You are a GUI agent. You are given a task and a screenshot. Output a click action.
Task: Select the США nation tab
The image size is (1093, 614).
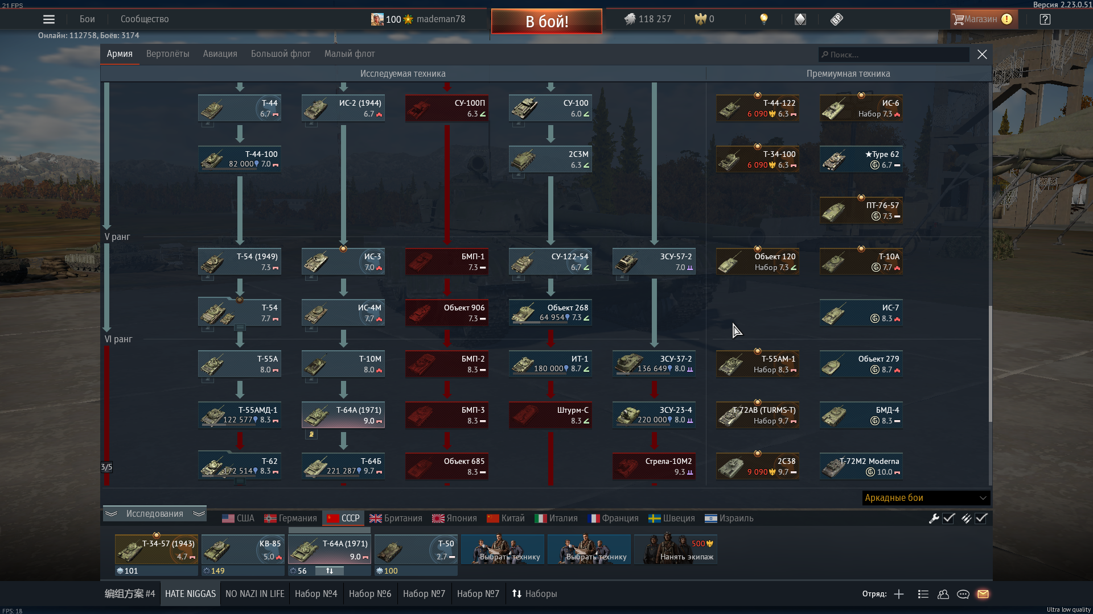[x=238, y=518]
